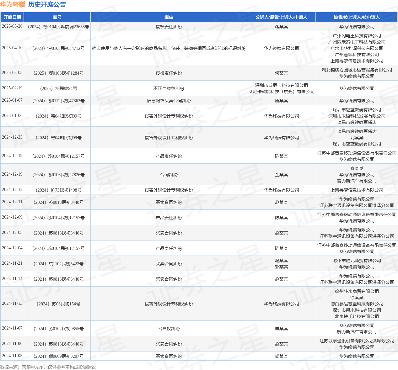Select the 公诉人/原告/上诉人/申请人 column header

click(281, 17)
